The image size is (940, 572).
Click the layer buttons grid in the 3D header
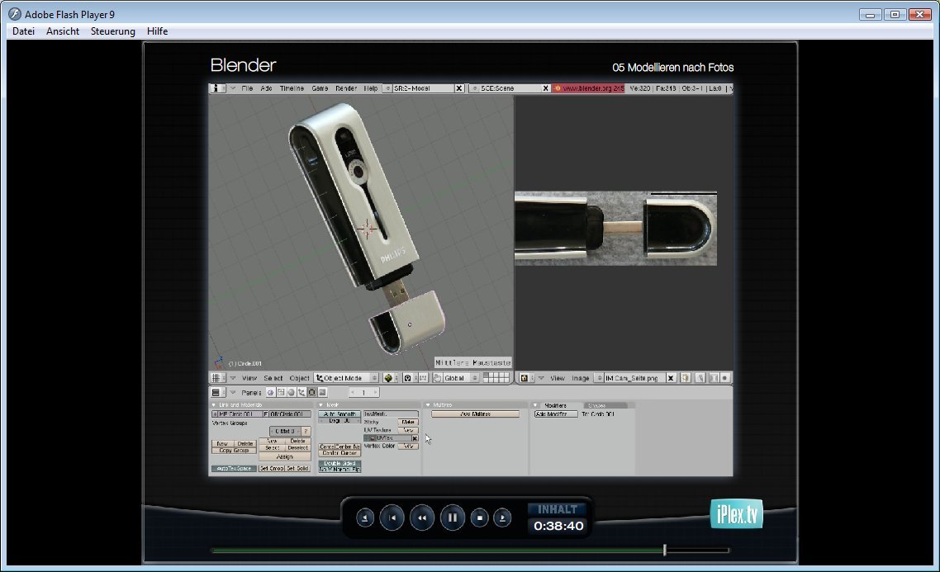(x=496, y=378)
